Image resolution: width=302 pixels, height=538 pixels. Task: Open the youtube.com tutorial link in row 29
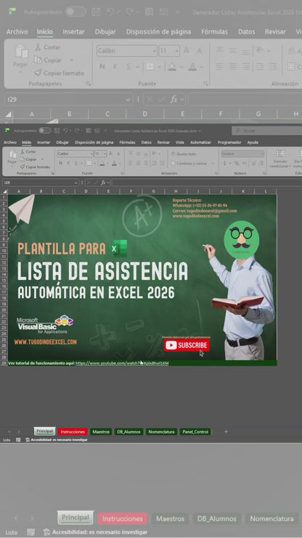tap(122, 363)
